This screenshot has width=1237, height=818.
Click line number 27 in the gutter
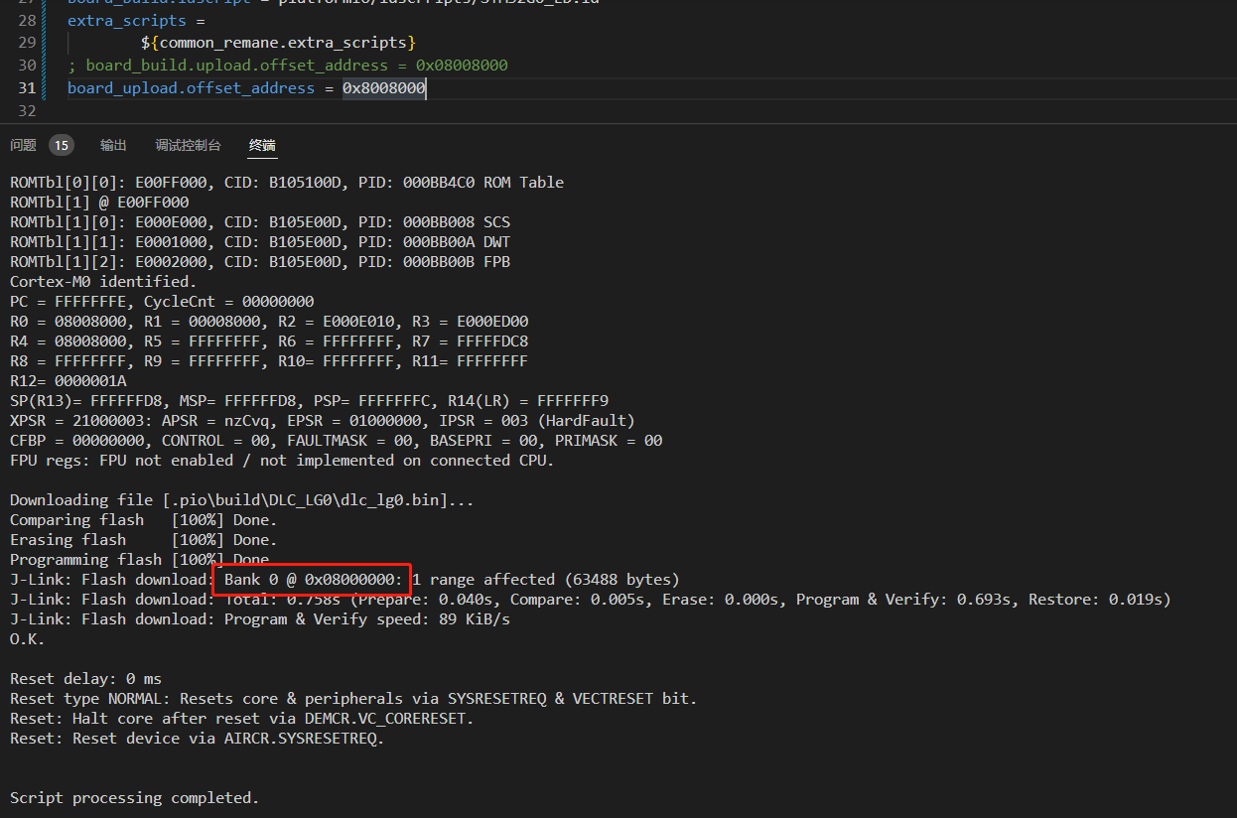tap(28, 2)
